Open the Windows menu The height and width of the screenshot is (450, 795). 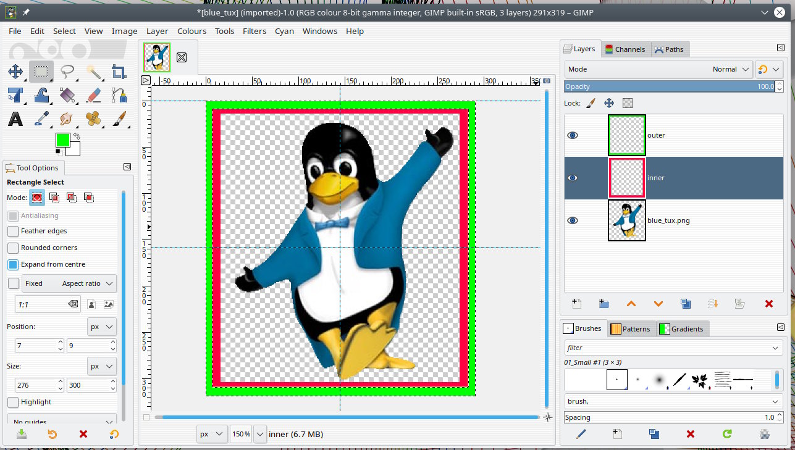(320, 31)
